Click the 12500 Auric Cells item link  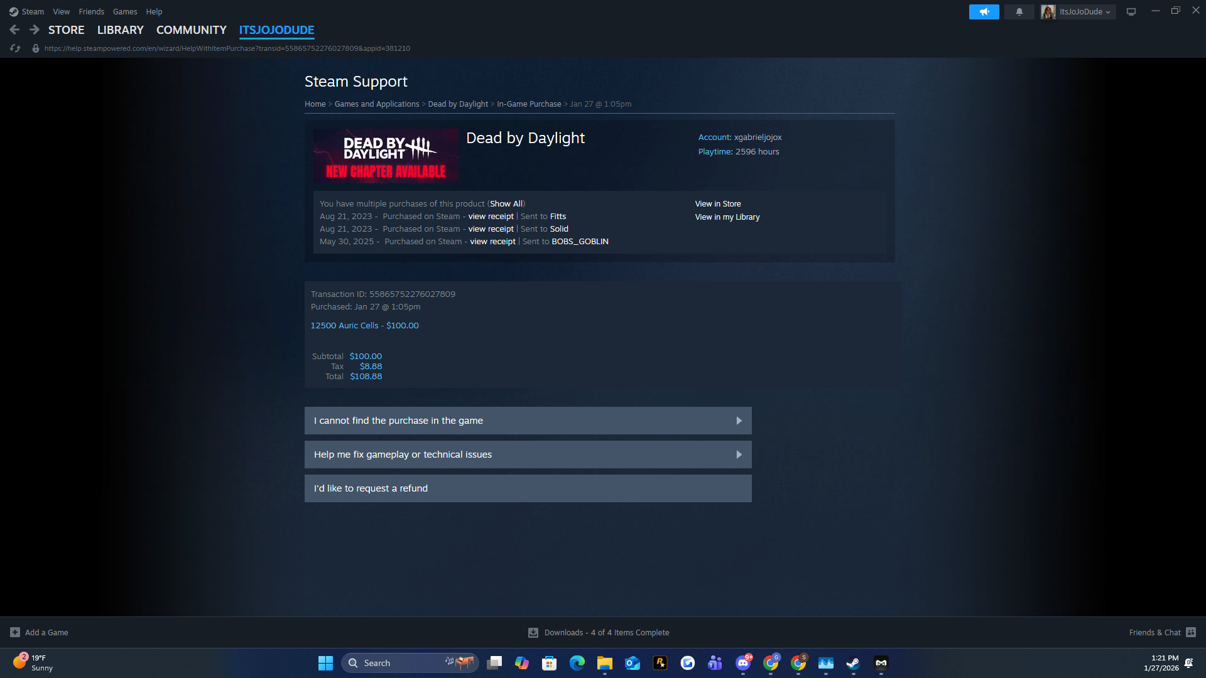pos(364,326)
